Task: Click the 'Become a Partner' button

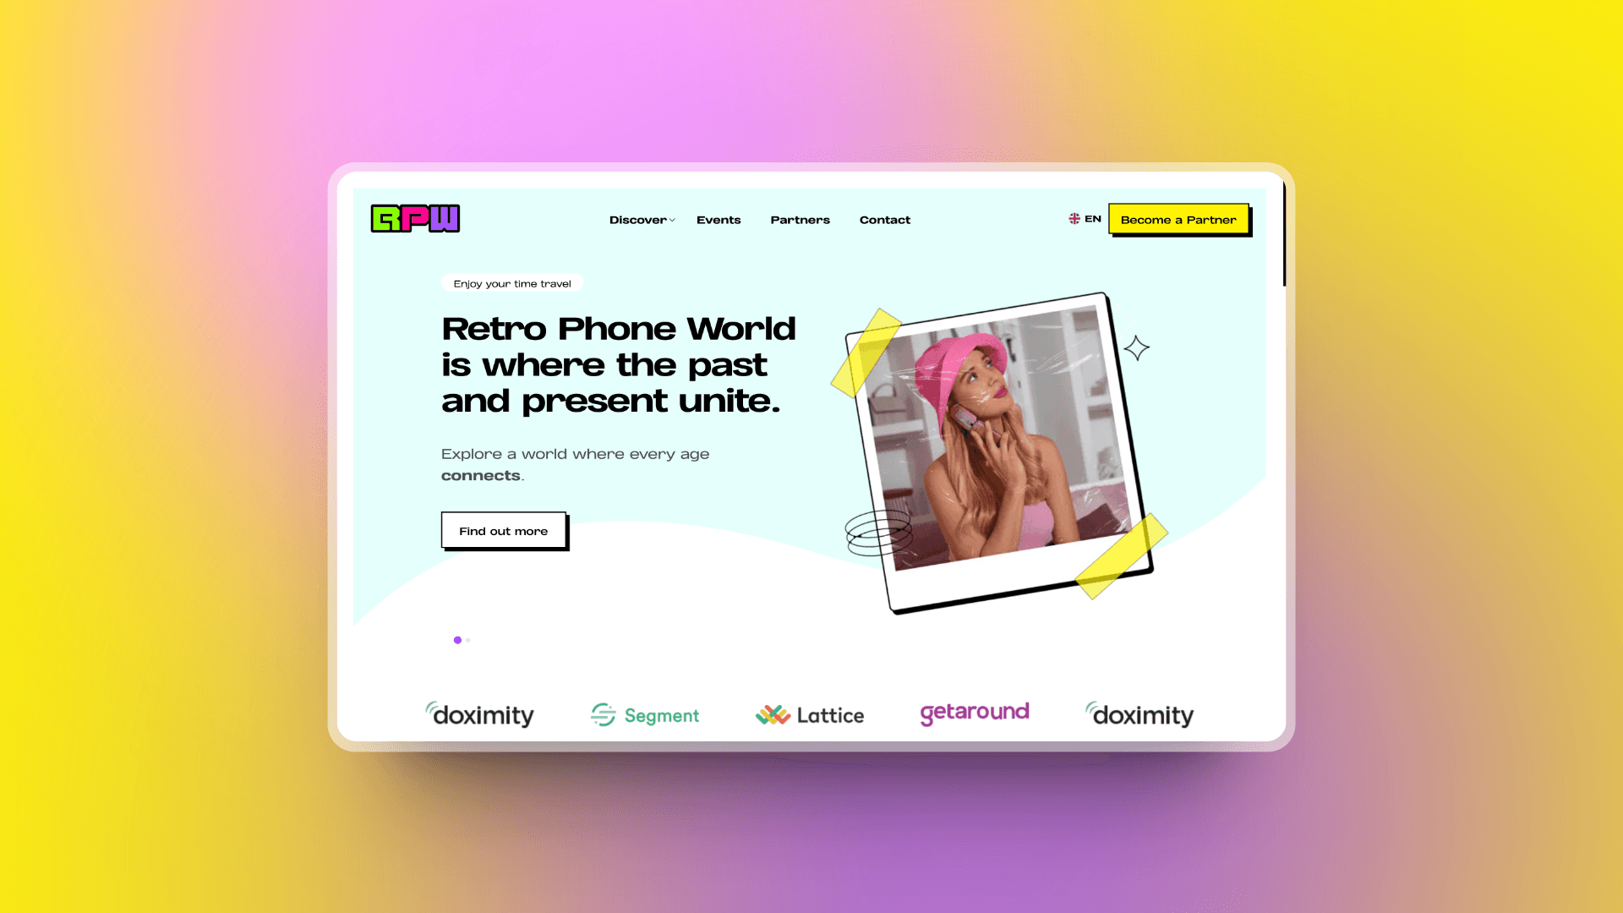Action: click(1178, 218)
